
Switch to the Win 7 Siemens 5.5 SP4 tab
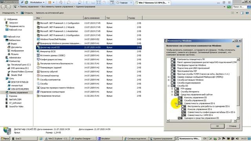[x=152, y=3]
